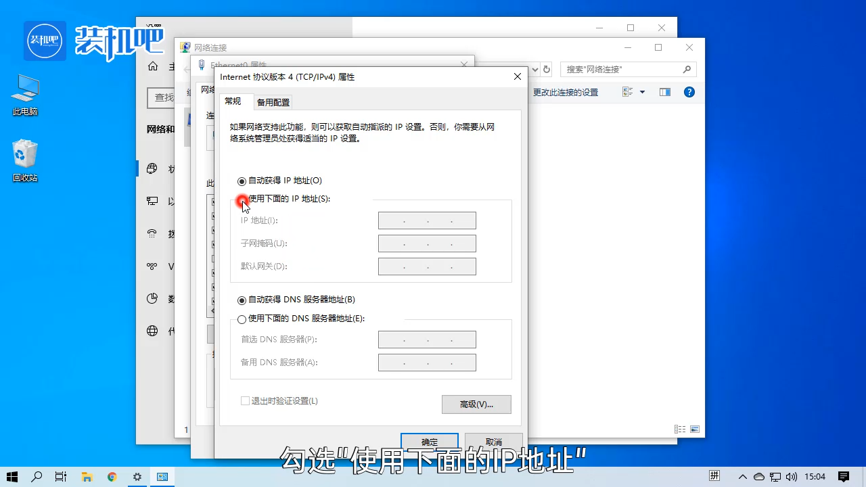
Task: Open the address bar dropdown chevron
Action: pos(534,69)
